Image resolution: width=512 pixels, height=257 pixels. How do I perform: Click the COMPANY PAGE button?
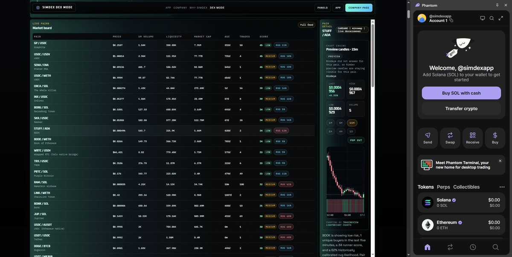(359, 8)
